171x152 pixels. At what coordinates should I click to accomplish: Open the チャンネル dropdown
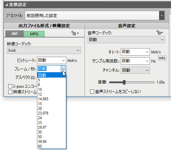click(135, 70)
